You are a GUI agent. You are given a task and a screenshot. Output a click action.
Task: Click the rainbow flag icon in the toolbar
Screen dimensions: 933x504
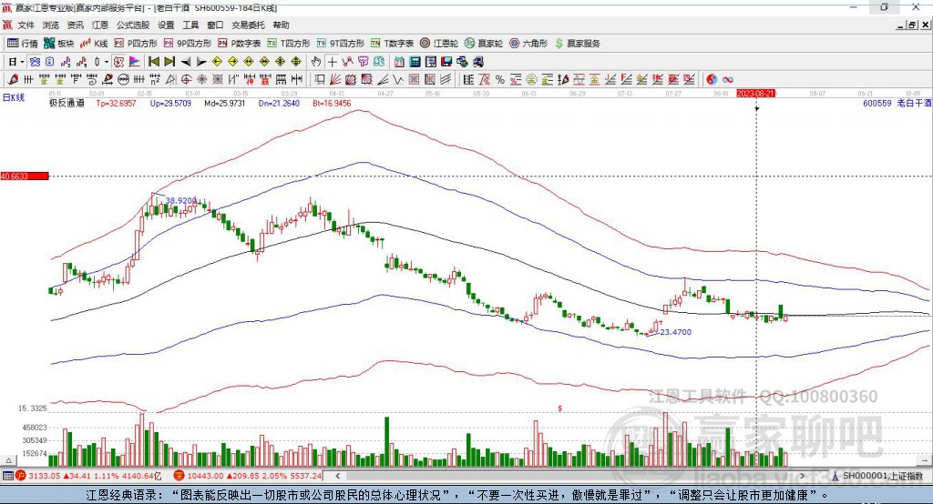(135, 62)
